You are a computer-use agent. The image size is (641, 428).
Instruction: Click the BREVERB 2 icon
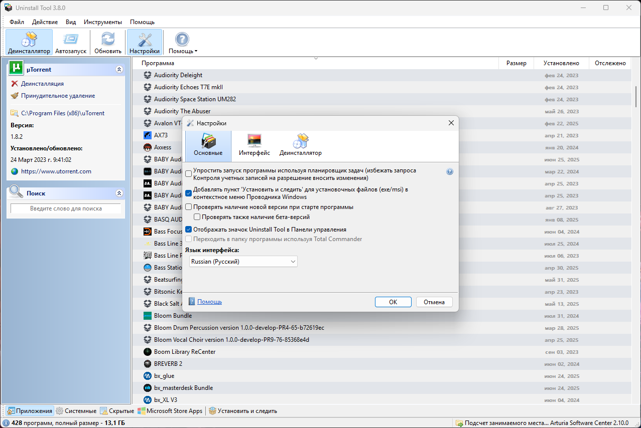tap(148, 364)
